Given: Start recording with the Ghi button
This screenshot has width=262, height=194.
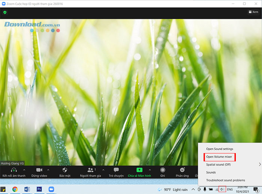Looking at the screenshot, I should 162,170.
